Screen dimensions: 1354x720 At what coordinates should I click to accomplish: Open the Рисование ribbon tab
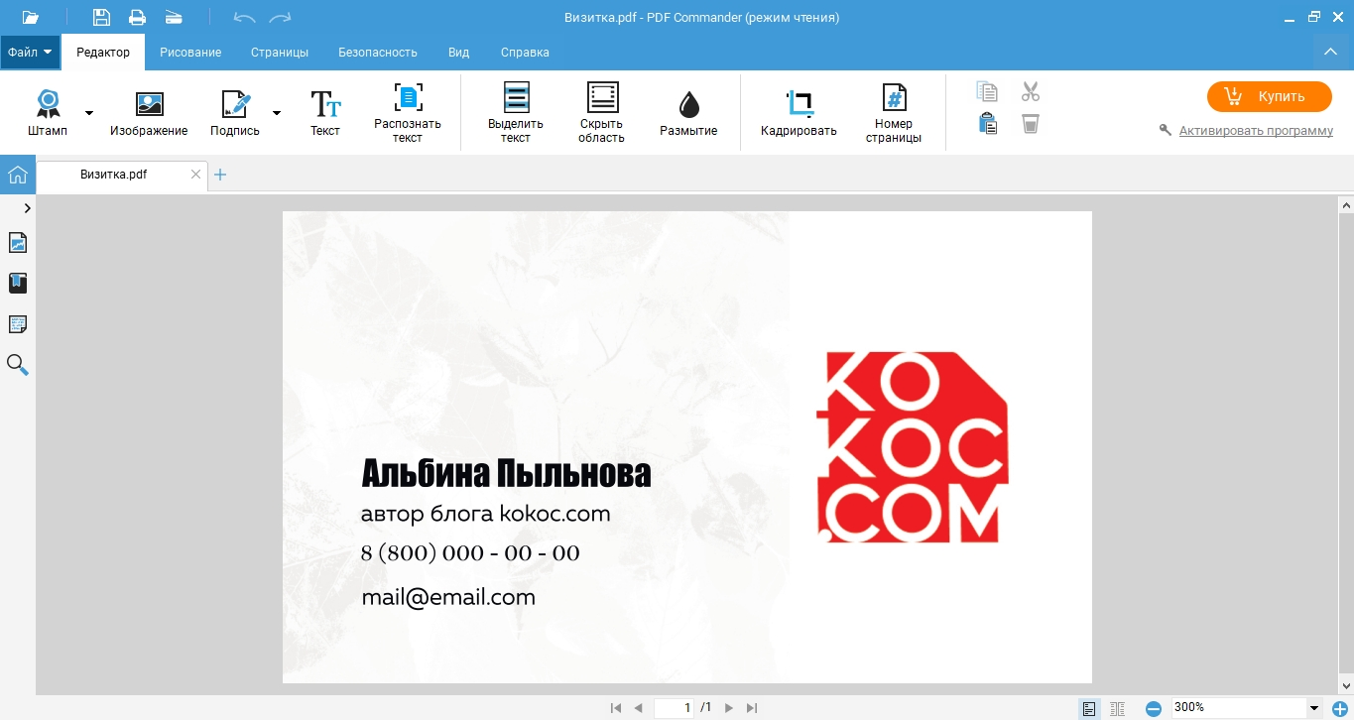(190, 53)
